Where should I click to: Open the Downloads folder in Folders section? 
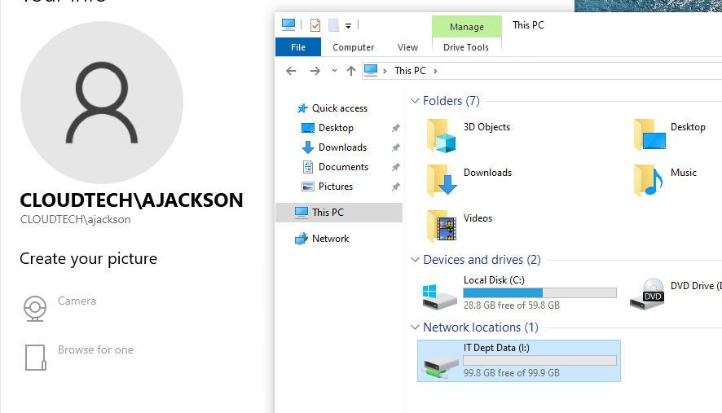pos(442,181)
